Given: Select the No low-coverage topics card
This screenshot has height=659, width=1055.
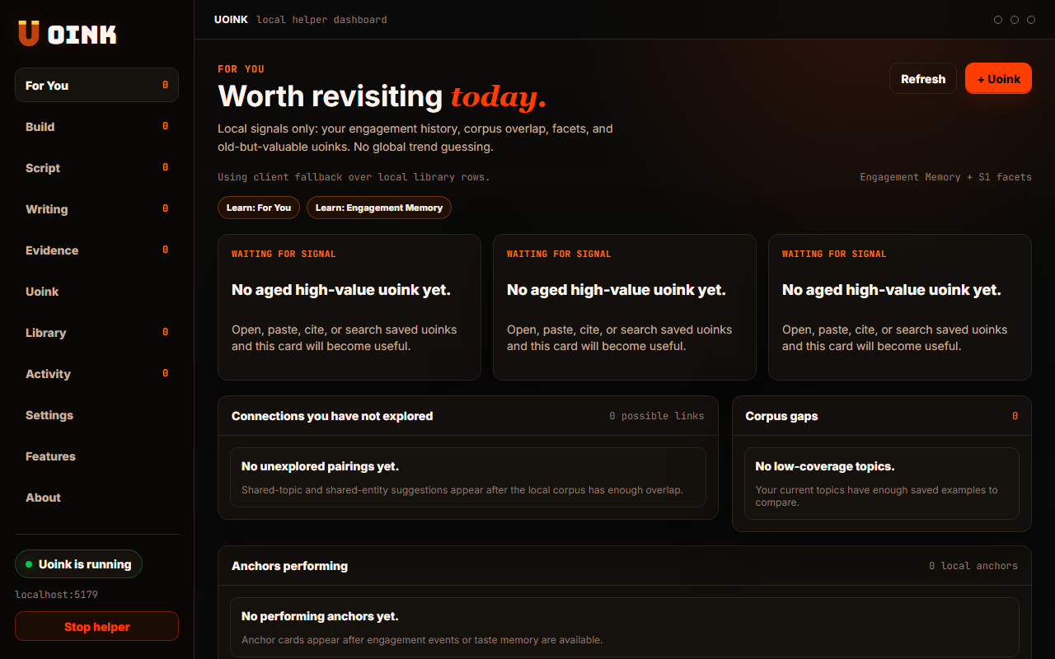Looking at the screenshot, I should click(x=882, y=484).
